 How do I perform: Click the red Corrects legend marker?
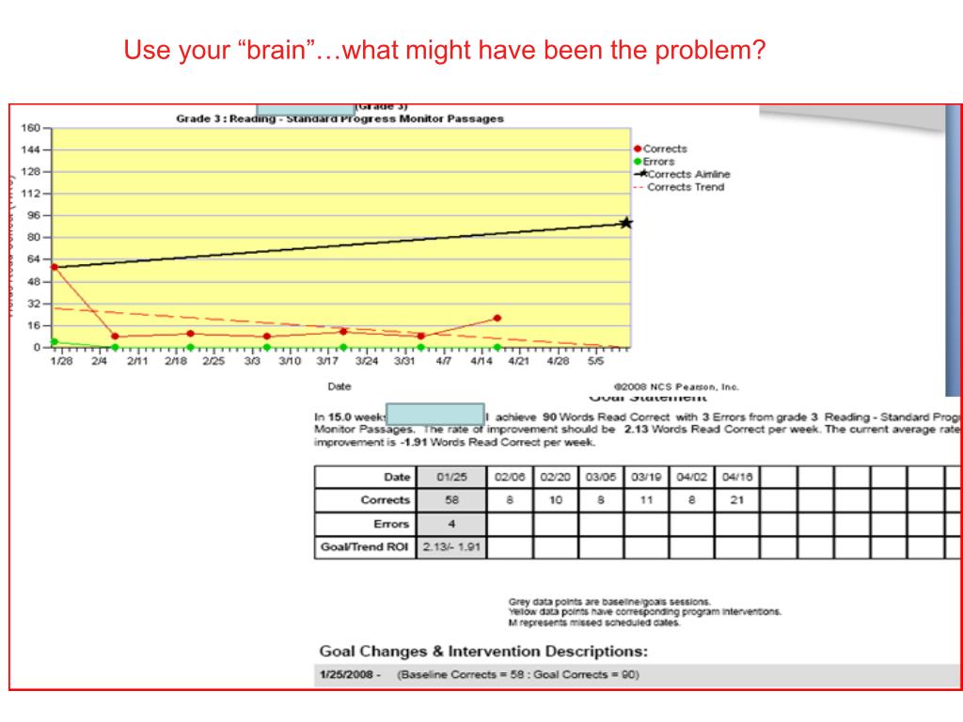(x=638, y=149)
